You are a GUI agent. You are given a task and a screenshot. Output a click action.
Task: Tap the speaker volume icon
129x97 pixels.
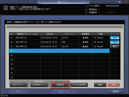[x=120, y=2]
